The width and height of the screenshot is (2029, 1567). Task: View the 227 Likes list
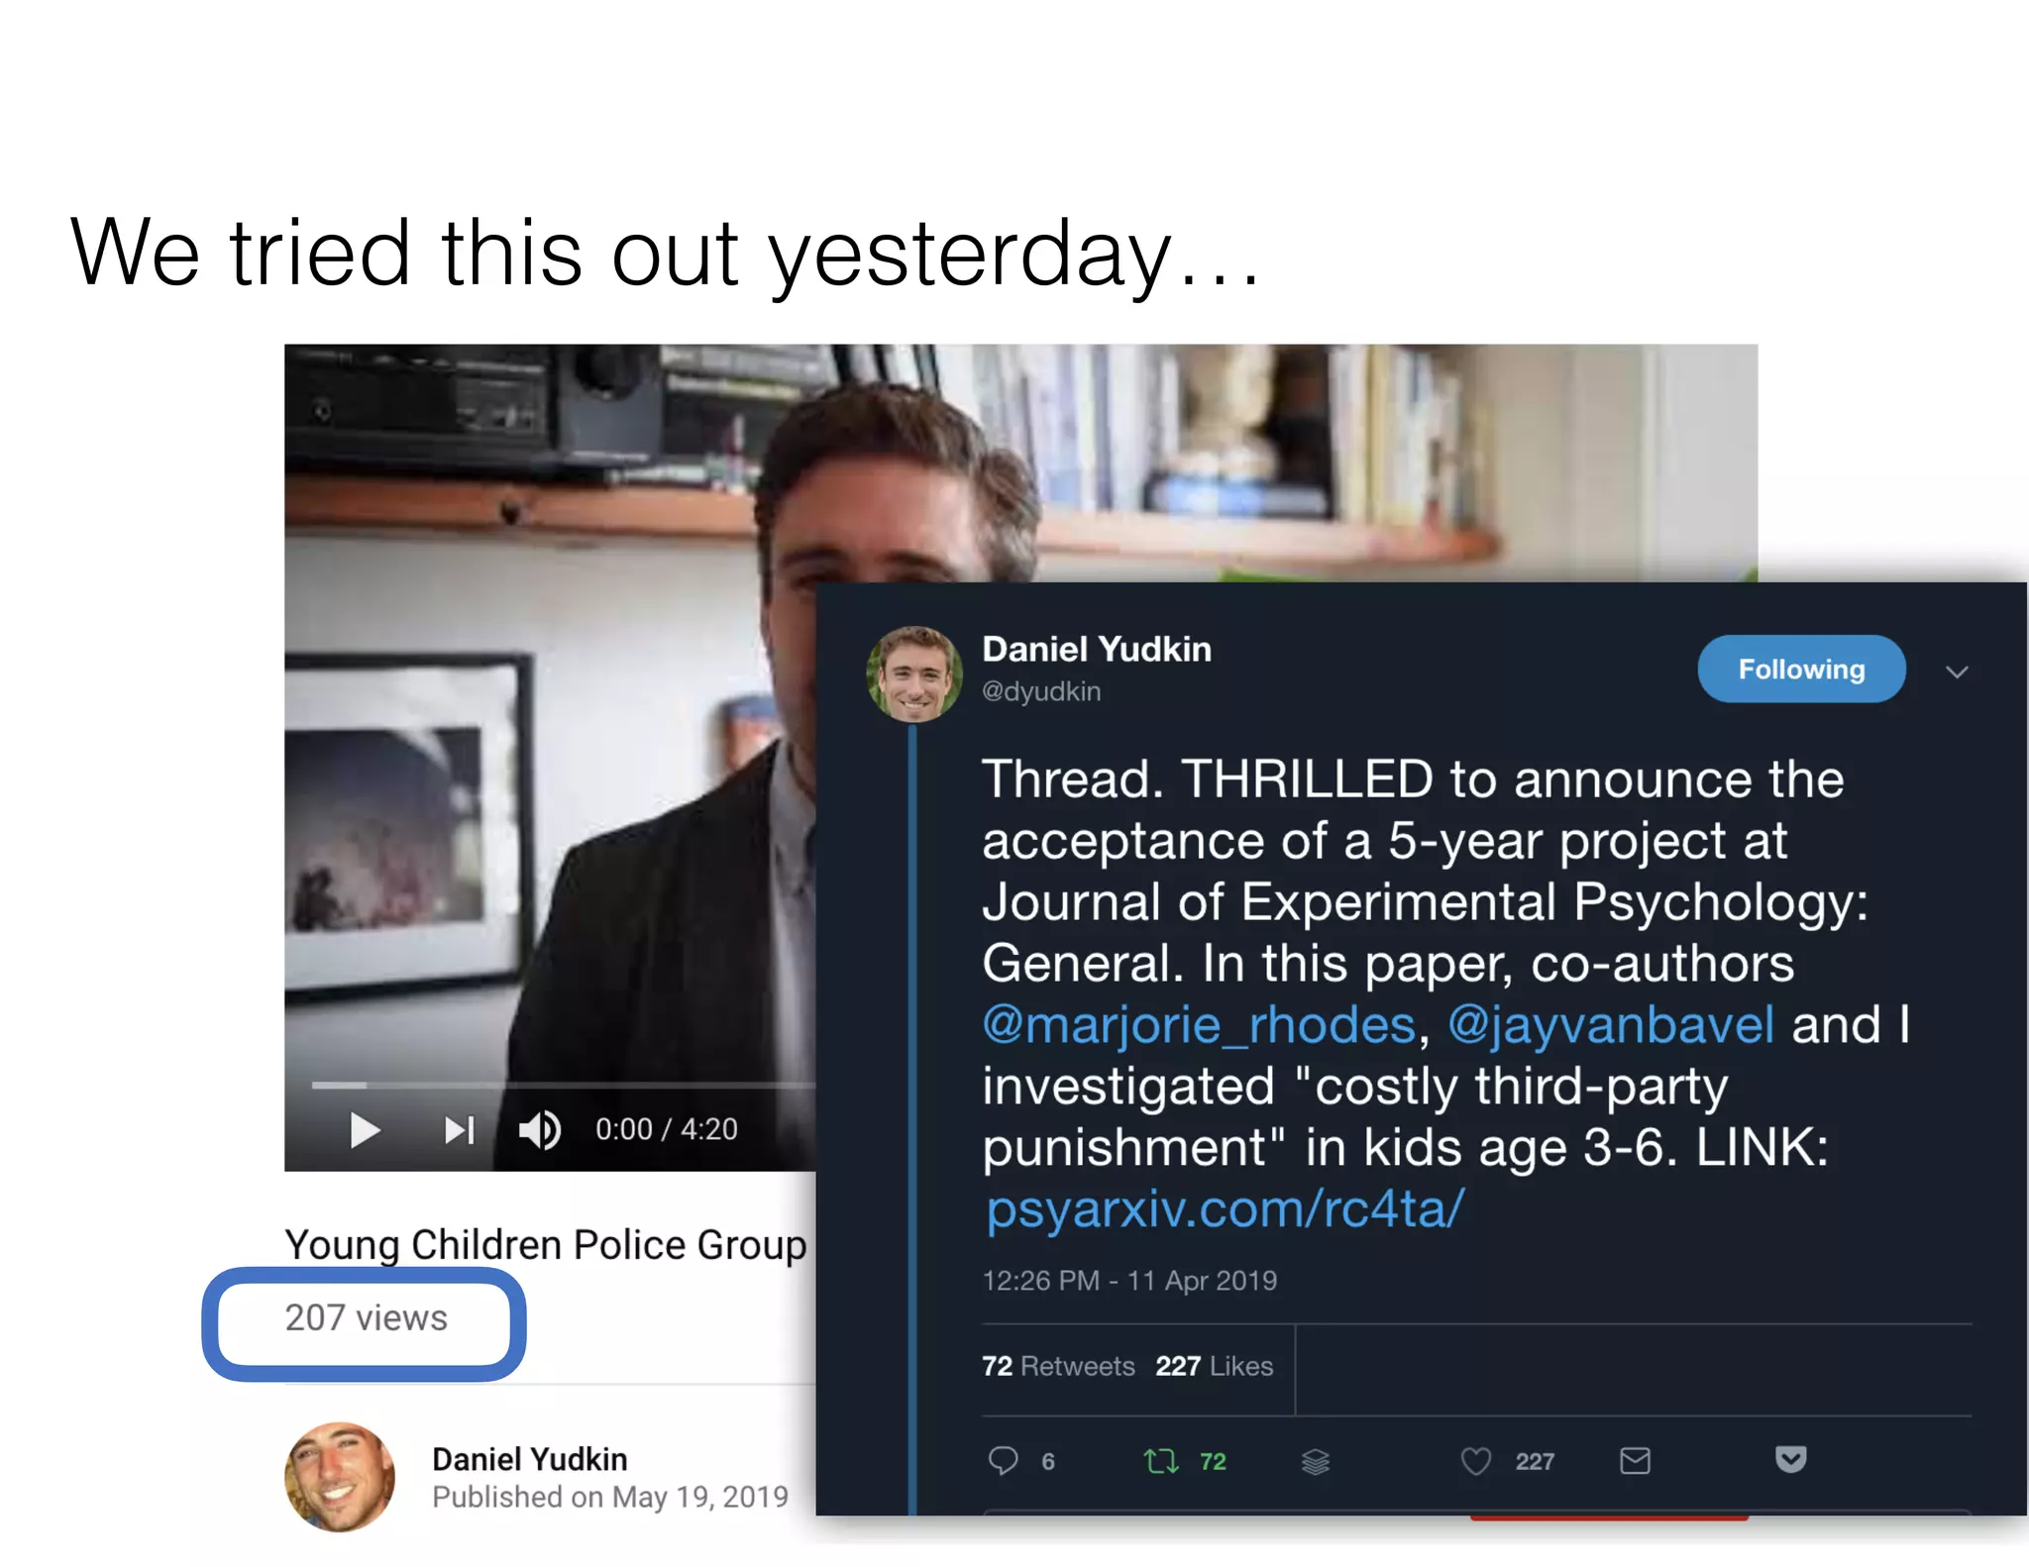1214,1367
